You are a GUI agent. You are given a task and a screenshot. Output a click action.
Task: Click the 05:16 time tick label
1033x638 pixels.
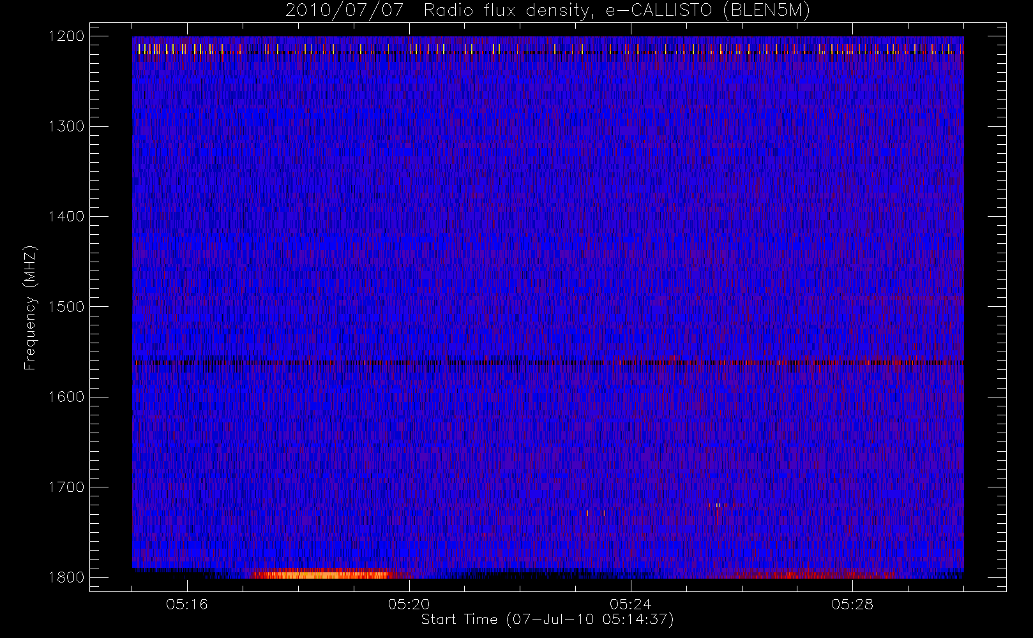pos(187,604)
